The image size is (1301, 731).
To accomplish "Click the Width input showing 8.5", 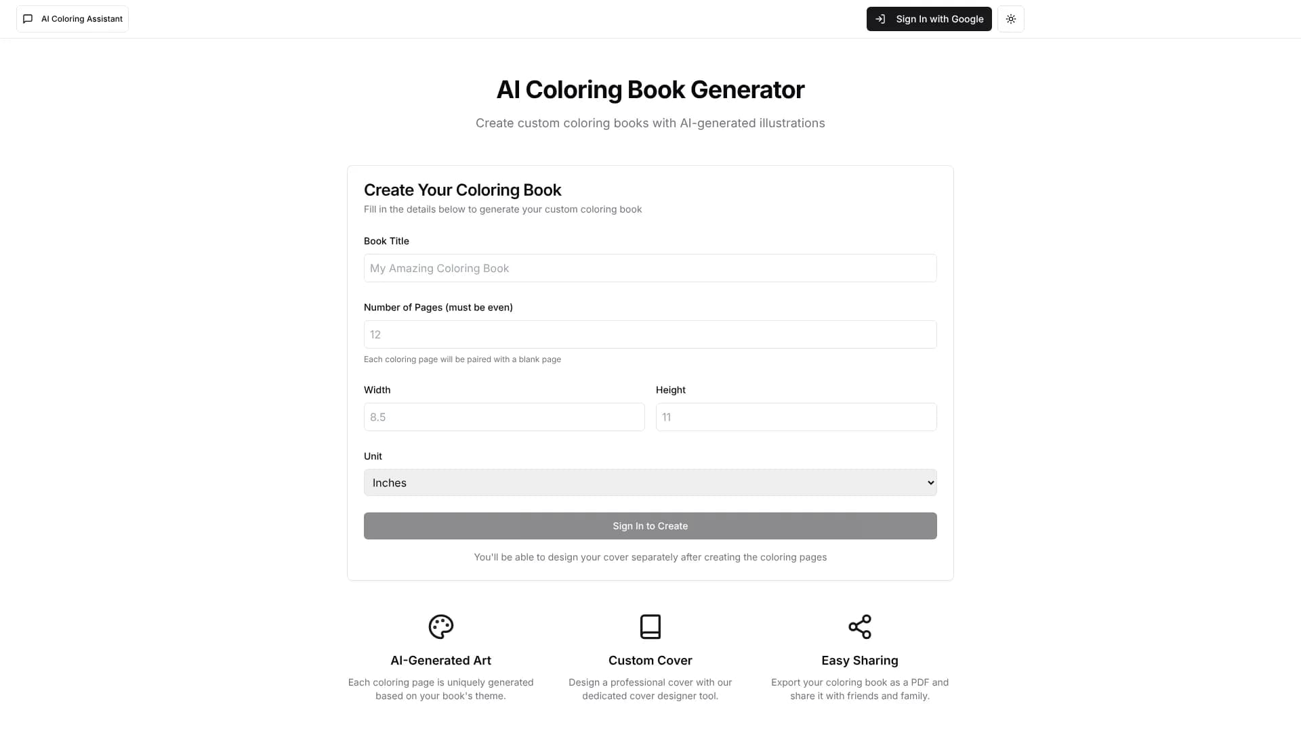I will coord(504,417).
